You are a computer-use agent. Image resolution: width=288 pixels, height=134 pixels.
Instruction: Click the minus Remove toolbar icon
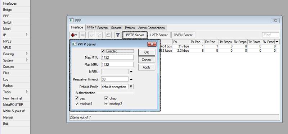[83, 35]
